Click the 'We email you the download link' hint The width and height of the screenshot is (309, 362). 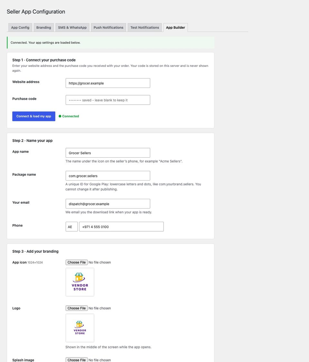pos(108,212)
